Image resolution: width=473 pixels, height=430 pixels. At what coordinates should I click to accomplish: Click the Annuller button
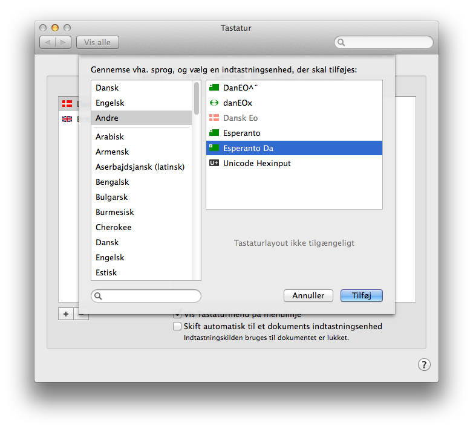(308, 295)
